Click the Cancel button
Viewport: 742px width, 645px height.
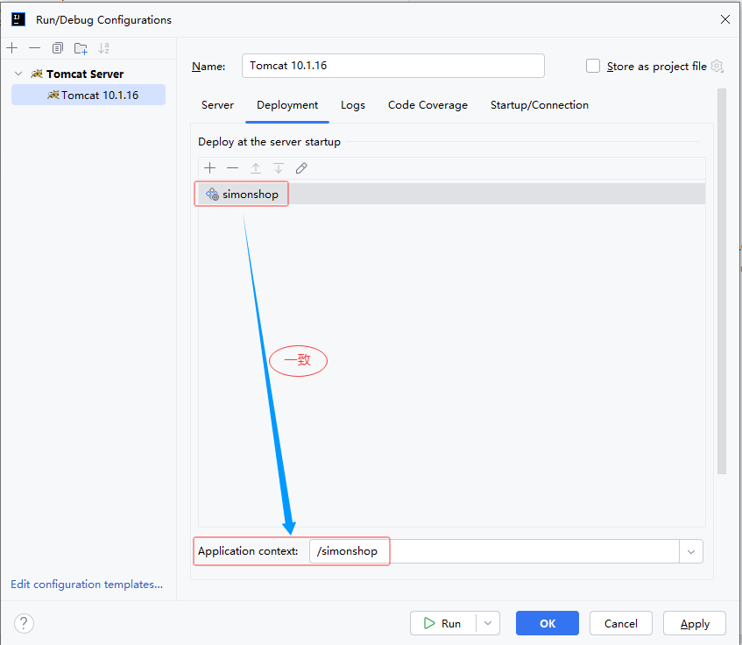(x=621, y=623)
